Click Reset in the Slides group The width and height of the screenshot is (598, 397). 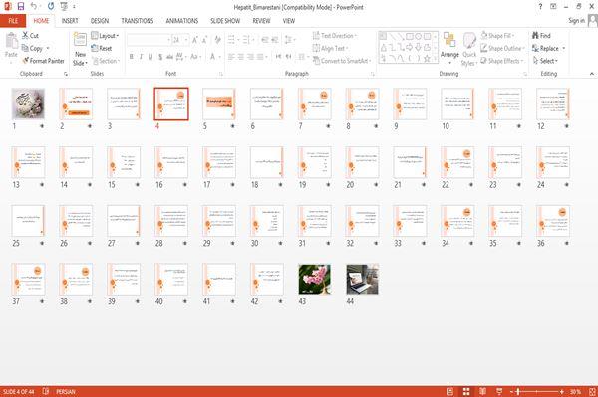[x=102, y=48]
